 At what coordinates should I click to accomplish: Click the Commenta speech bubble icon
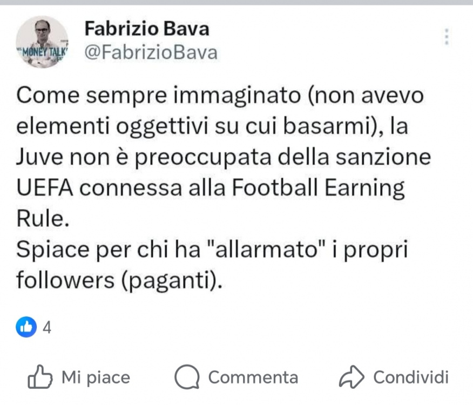coord(187,377)
